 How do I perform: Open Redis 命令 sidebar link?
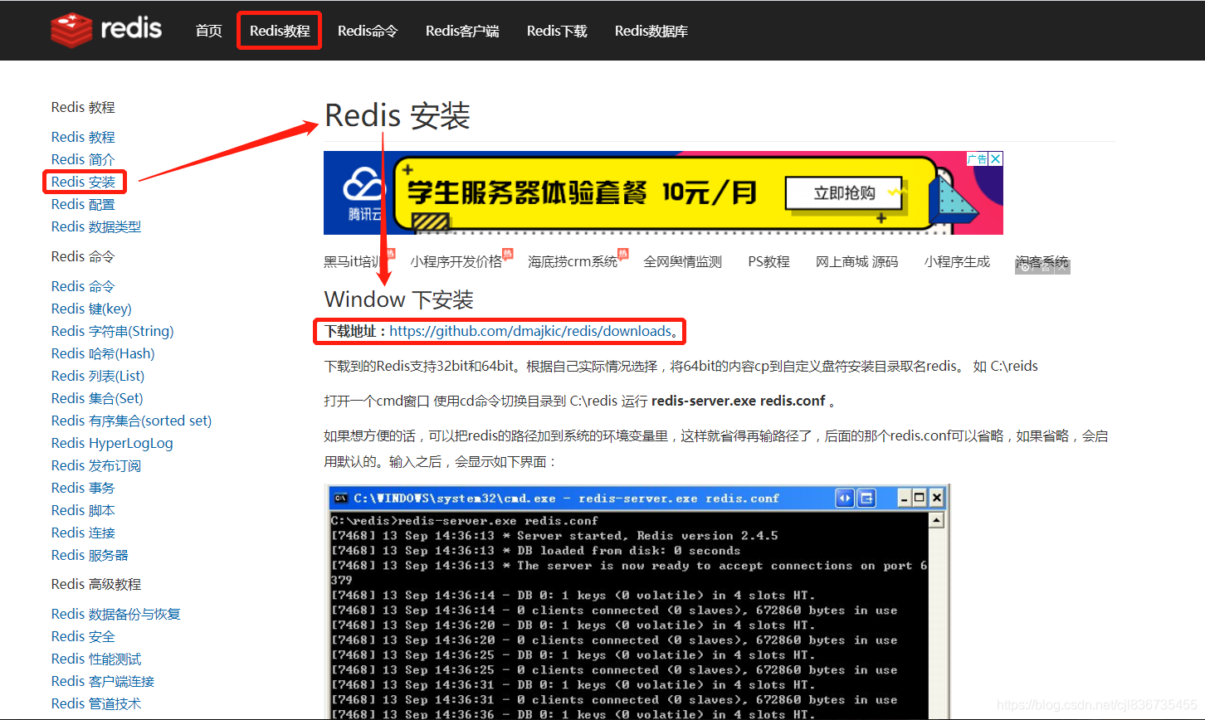[x=83, y=286]
